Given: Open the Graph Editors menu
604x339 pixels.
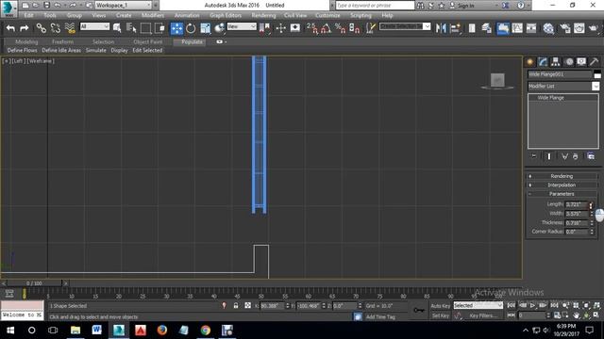Looking at the screenshot, I should (226, 15).
